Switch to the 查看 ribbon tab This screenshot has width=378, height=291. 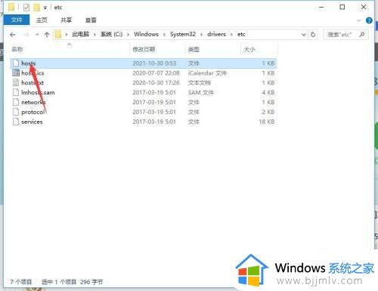tap(91, 20)
